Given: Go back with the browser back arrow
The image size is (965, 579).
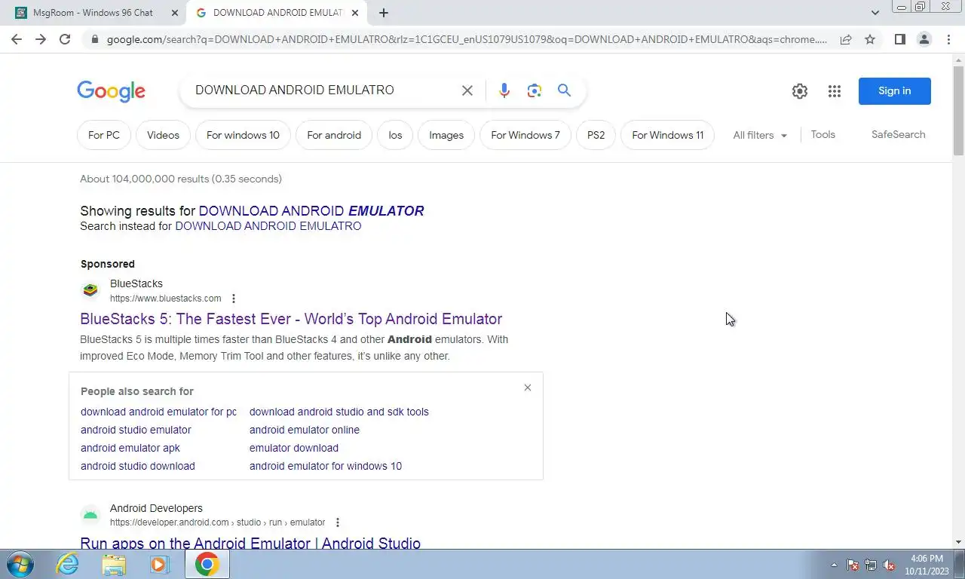Looking at the screenshot, I should [17, 39].
